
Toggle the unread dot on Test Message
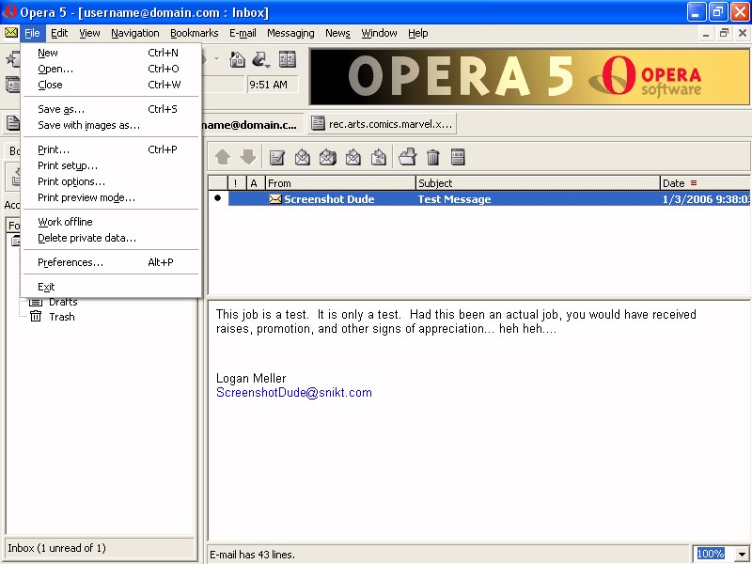click(x=217, y=198)
